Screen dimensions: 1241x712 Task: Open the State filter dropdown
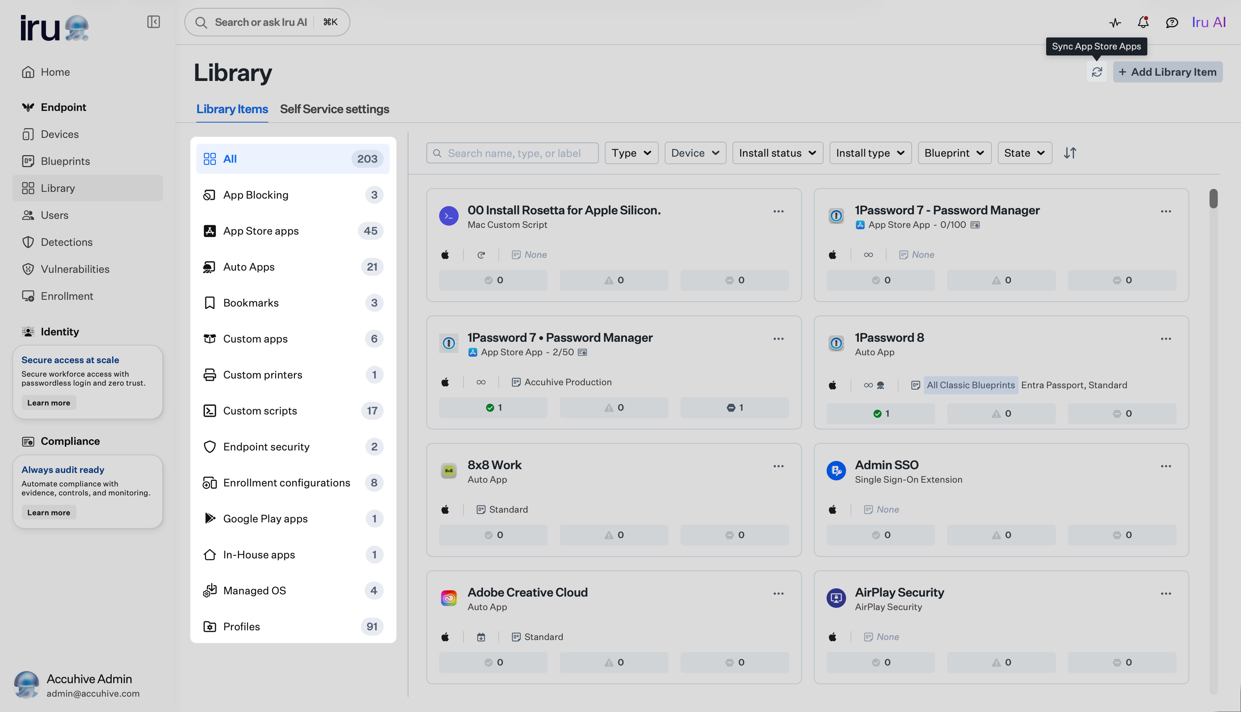(x=1024, y=153)
